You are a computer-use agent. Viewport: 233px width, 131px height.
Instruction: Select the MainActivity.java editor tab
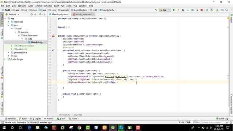point(59,14)
